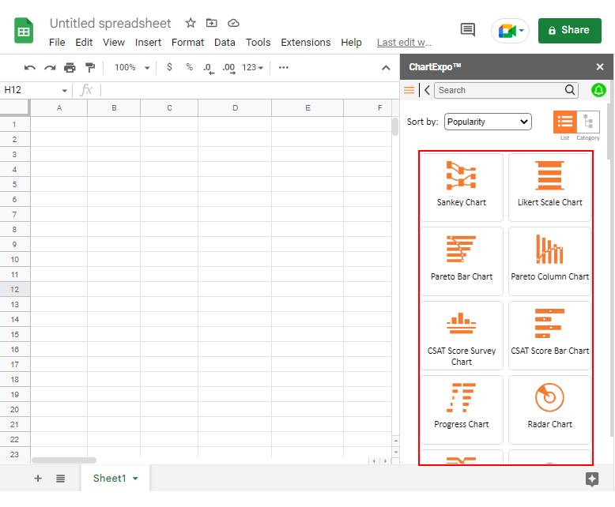Open the Sheet1 tab dropdown arrow
615x507 pixels.
point(136,479)
